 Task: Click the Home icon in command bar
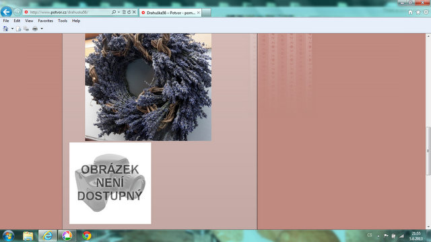[x=6, y=28]
